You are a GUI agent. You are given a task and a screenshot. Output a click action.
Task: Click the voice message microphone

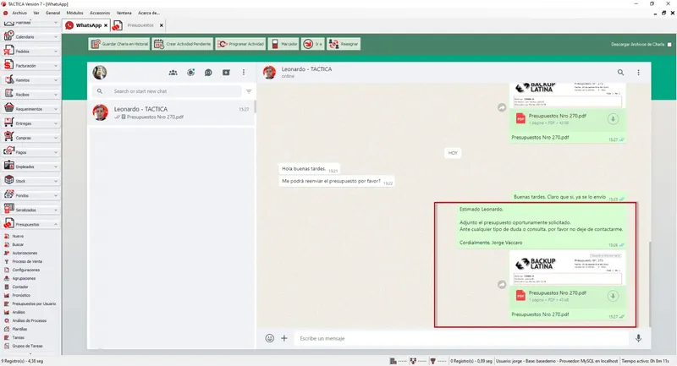[639, 338]
